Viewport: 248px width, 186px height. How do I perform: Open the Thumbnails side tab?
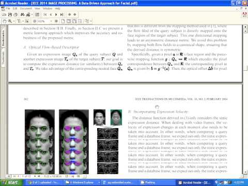[3, 58]
